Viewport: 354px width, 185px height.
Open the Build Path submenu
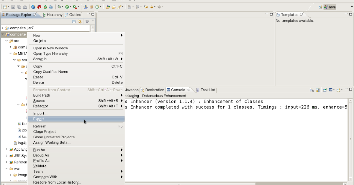(x=76, y=95)
